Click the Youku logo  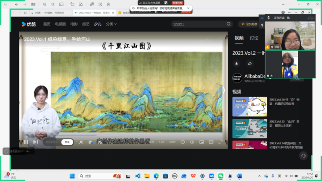(29, 24)
